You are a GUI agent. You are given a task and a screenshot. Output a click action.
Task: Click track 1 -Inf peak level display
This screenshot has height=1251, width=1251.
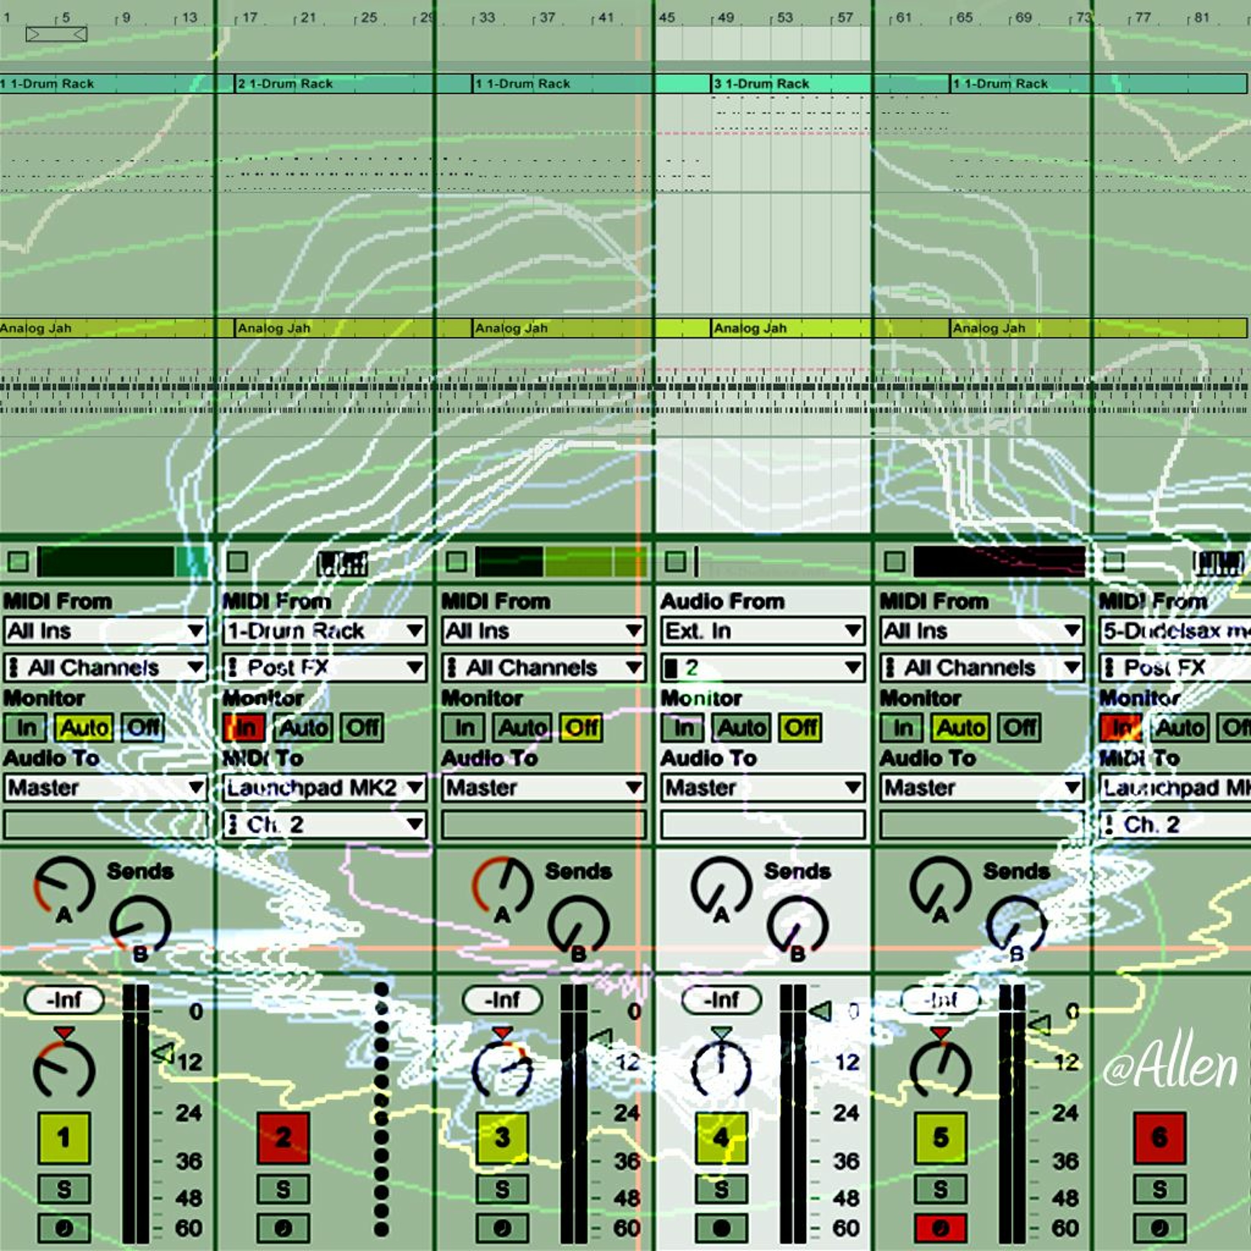63,1000
